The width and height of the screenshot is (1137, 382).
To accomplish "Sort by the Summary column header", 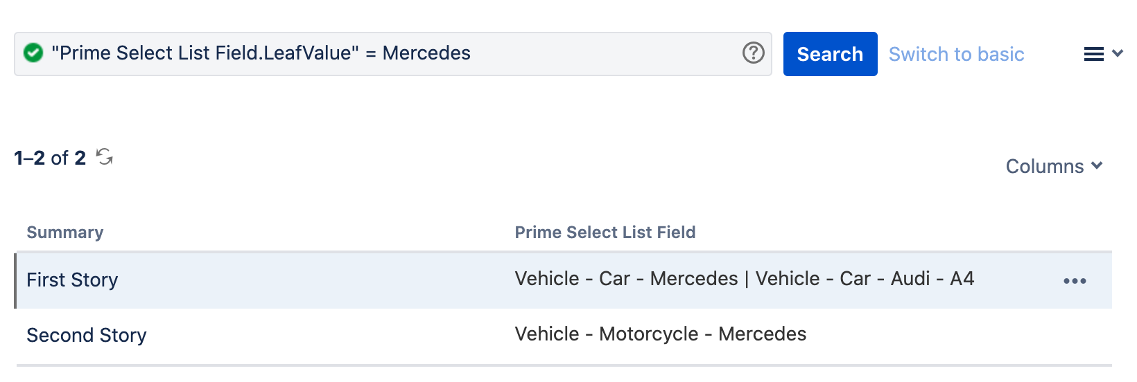I will point(65,233).
